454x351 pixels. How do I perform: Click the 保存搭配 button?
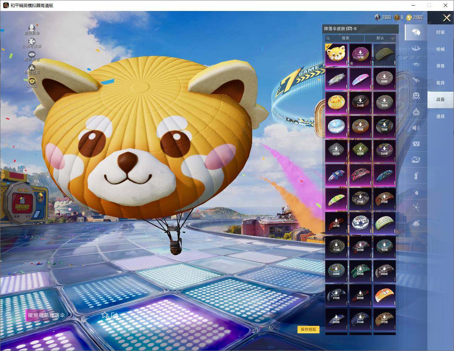pos(308,329)
